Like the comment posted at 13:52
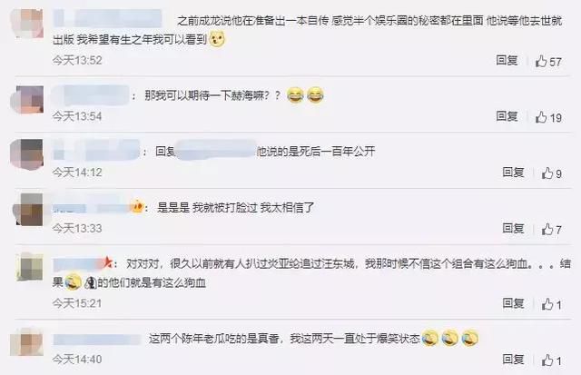The height and width of the screenshot is (375, 581). coord(548,62)
